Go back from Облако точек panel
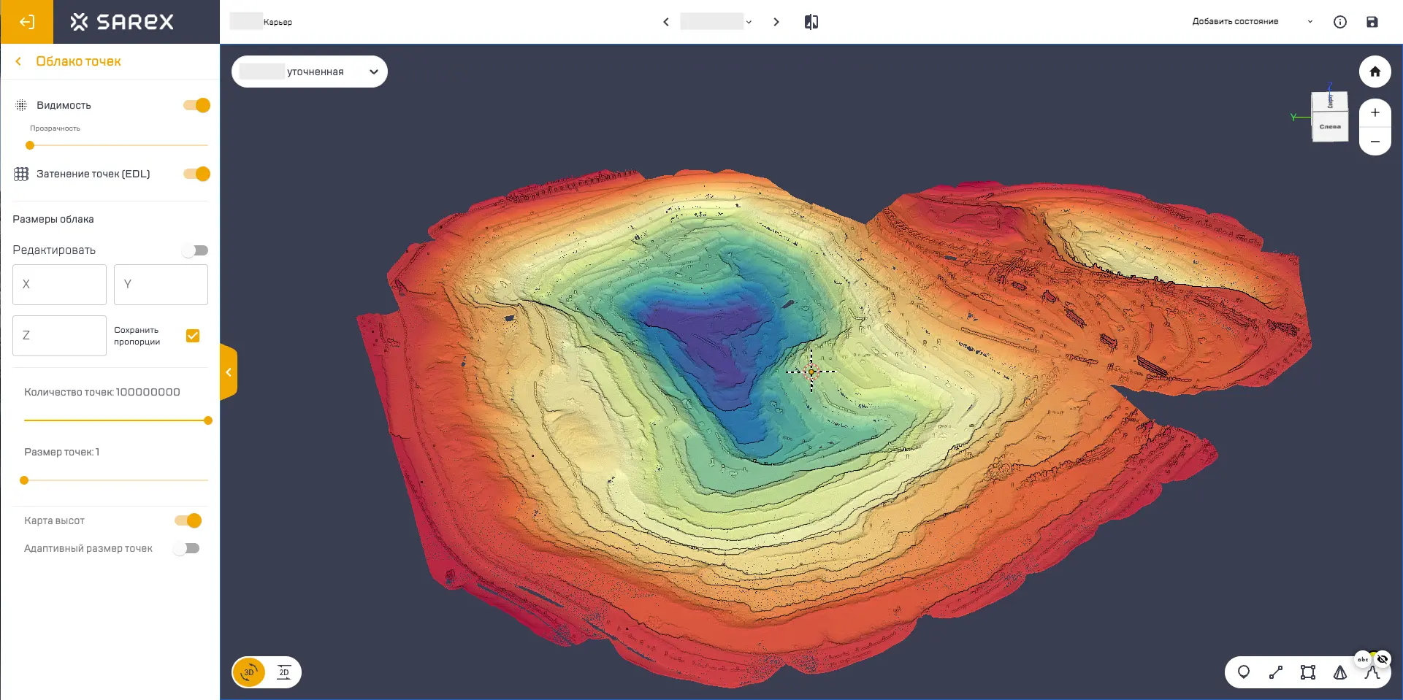This screenshot has height=700, width=1403. click(18, 61)
